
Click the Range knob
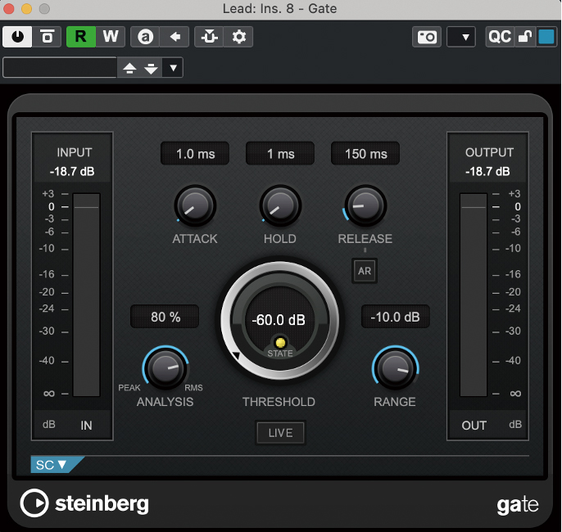tap(396, 367)
